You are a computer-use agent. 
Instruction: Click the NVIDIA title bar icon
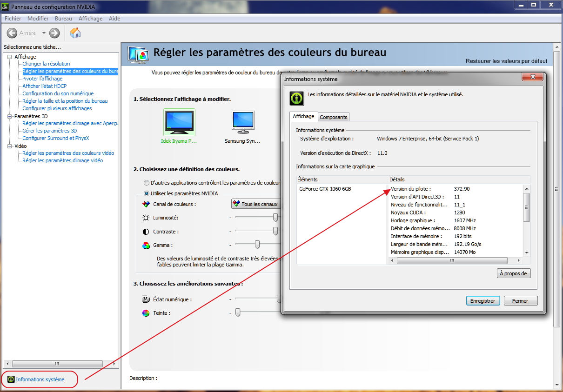click(5, 7)
